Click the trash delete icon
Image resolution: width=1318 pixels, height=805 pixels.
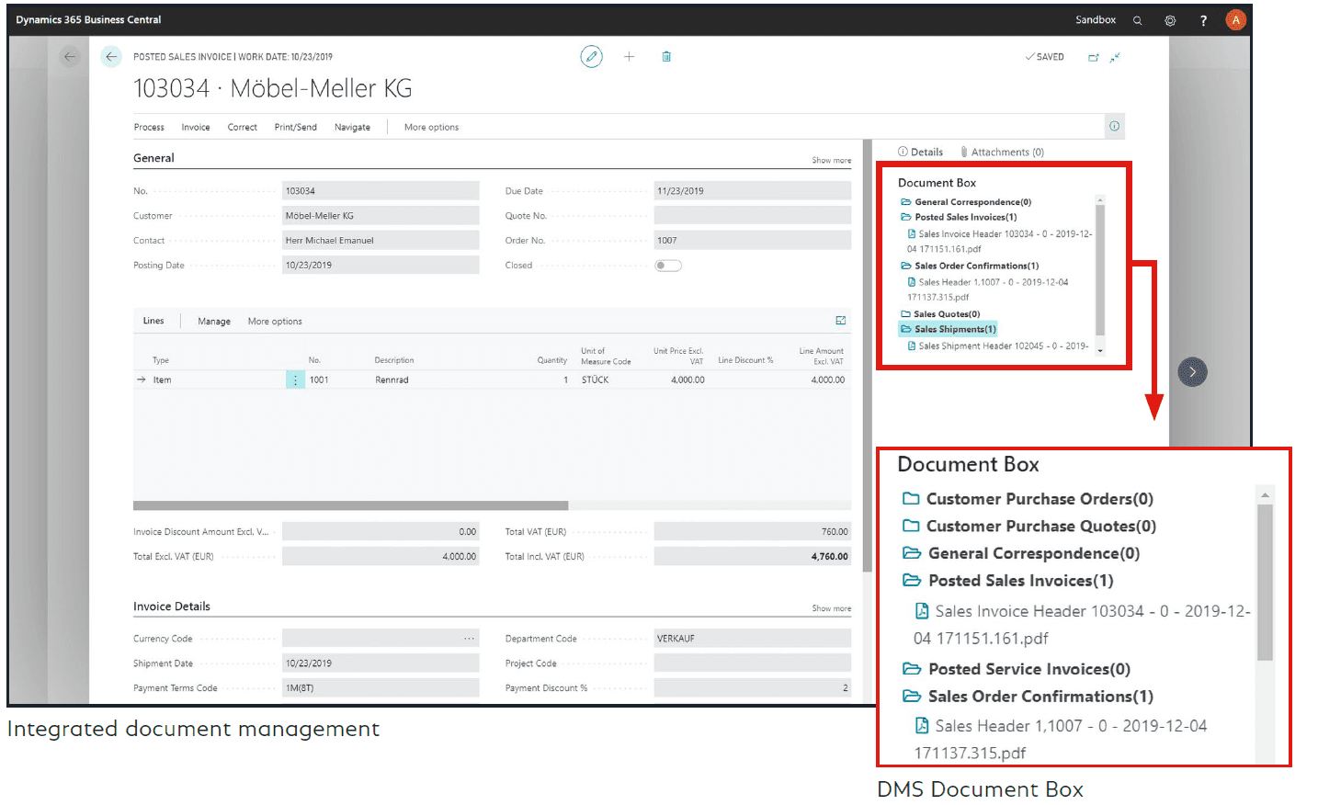(666, 57)
